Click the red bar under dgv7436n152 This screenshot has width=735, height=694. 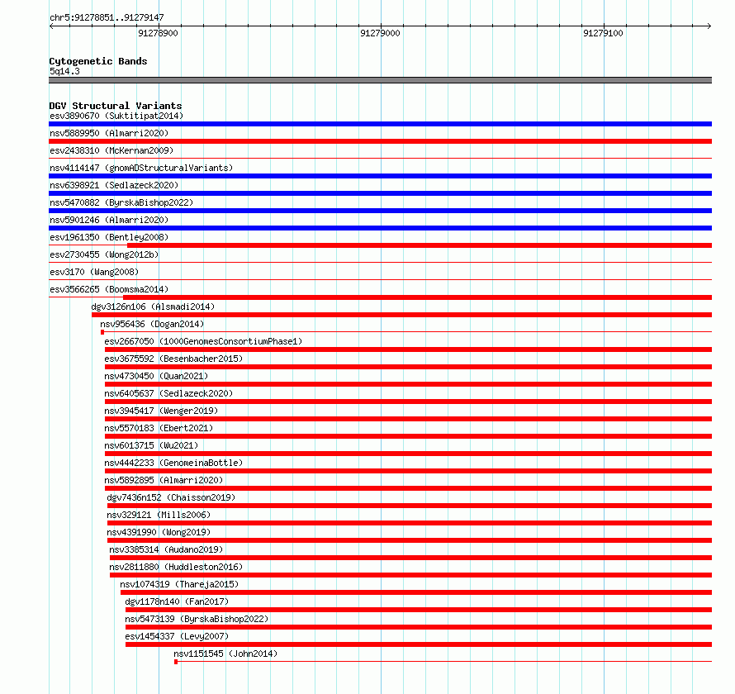(410, 506)
